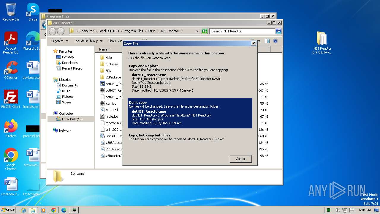This screenshot has height=214, width=380.
Task: Cancel the Copy File dialog
Action: click(x=241, y=159)
